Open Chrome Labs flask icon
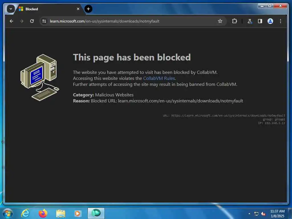The height and width of the screenshot is (219, 292). click(250, 21)
